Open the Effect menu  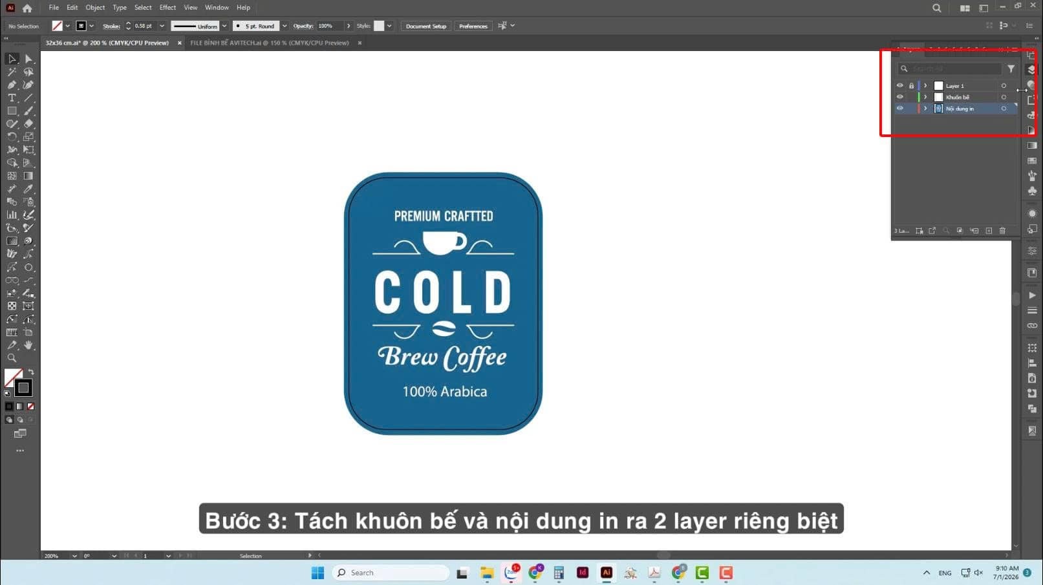[x=167, y=8]
